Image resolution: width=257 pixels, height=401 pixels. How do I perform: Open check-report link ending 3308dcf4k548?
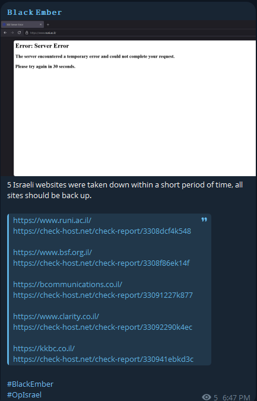point(102,231)
